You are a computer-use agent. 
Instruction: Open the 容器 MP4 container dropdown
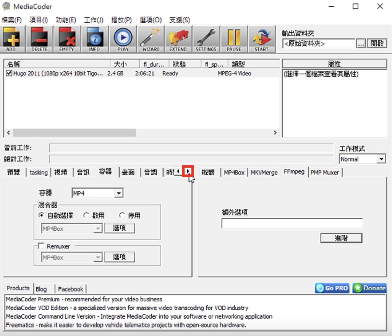pos(119,193)
